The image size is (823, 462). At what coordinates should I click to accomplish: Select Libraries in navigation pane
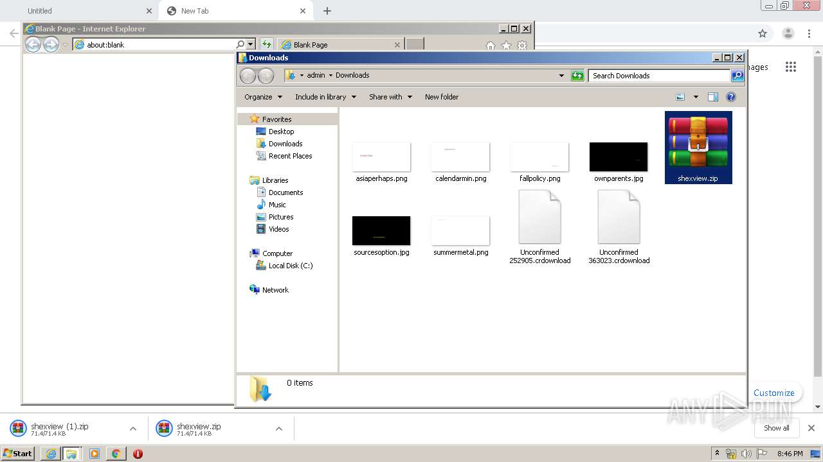[x=275, y=180]
